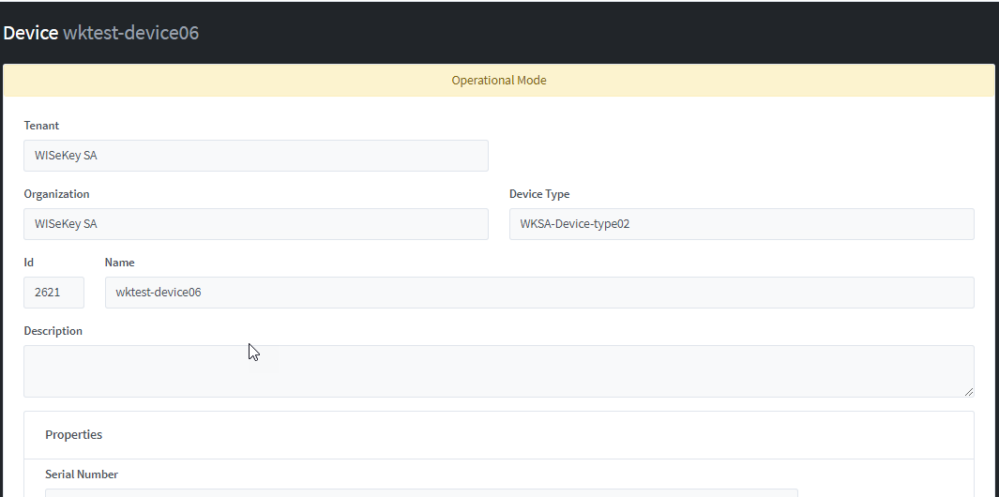Click the Operational Mode banner

click(x=498, y=81)
